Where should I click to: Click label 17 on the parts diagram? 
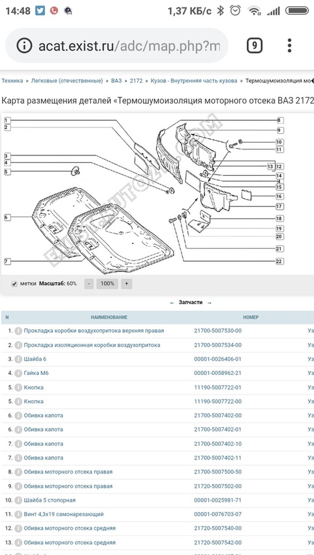(x=279, y=207)
